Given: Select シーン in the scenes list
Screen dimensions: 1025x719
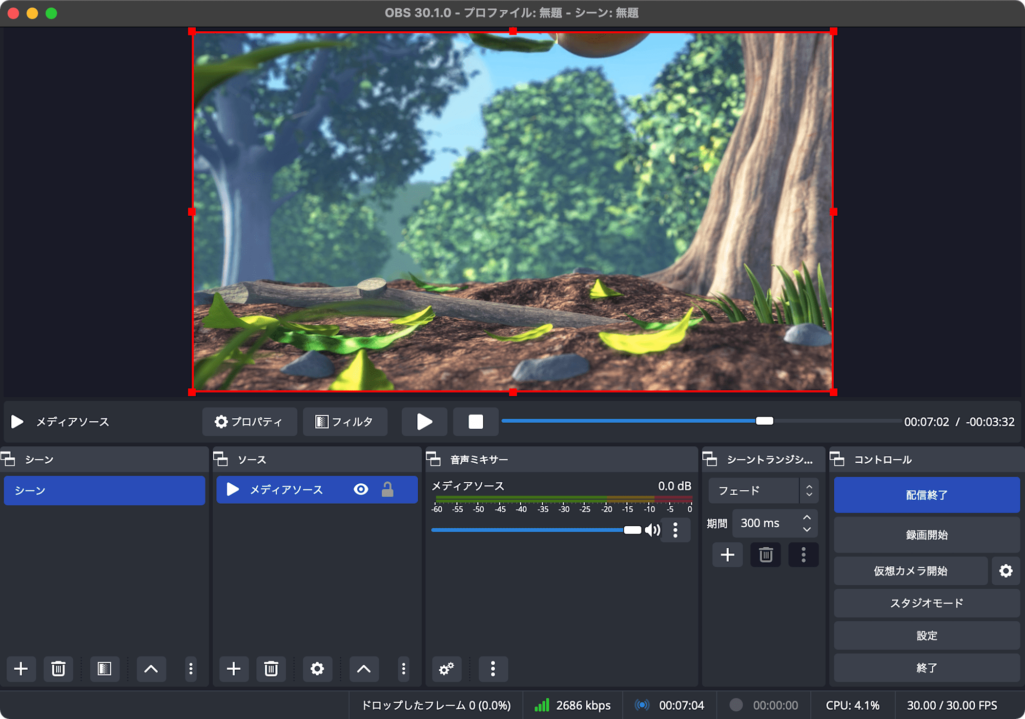Looking at the screenshot, I should [x=105, y=490].
